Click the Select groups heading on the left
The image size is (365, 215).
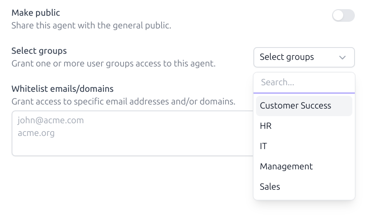coord(39,51)
